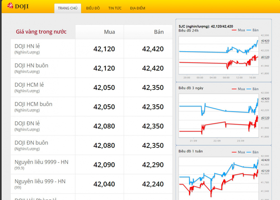Click the Giá vàng trong nước heading
The image size is (280, 200).
[x=41, y=32]
